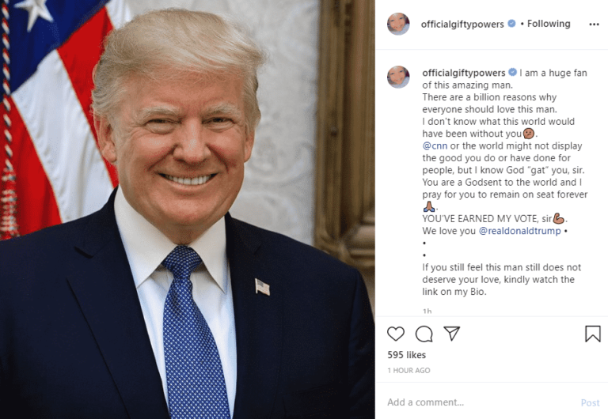The height and width of the screenshot is (419, 608).
Task: Click the post's portrait photo
Action: click(188, 209)
